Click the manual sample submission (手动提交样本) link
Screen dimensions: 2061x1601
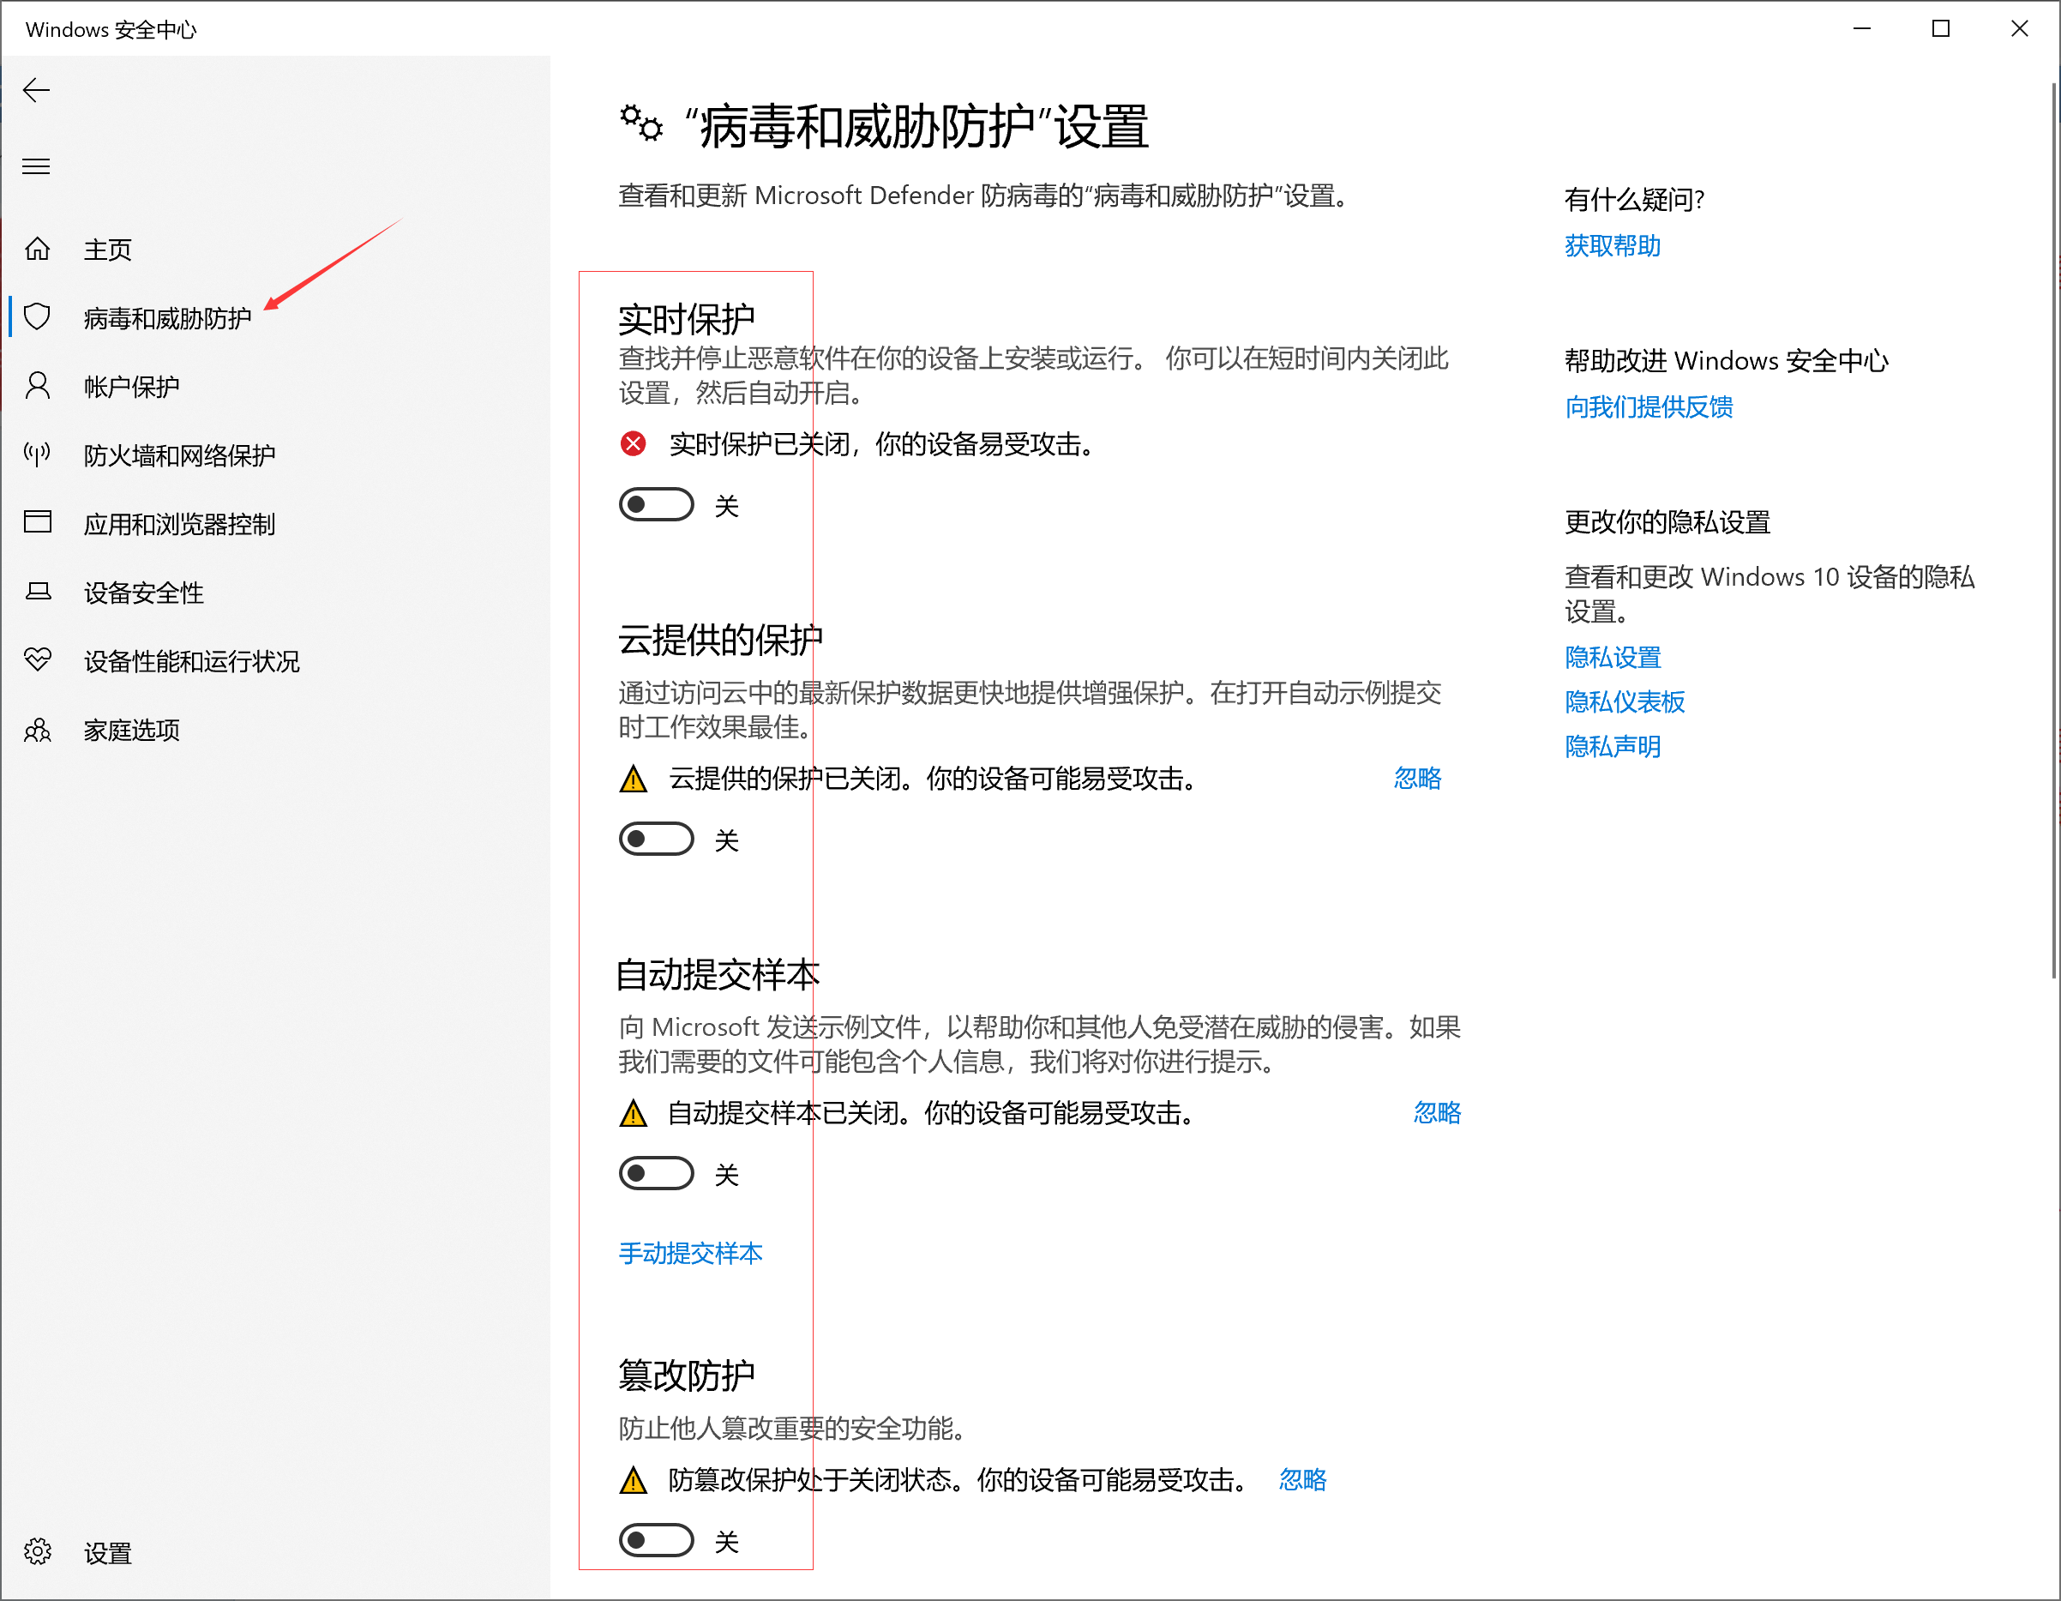[690, 1254]
